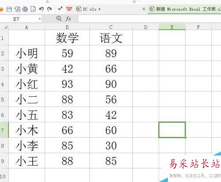This screenshot has width=221, height=182.
Task: Select row 8 header
Action: (x=4, y=145)
